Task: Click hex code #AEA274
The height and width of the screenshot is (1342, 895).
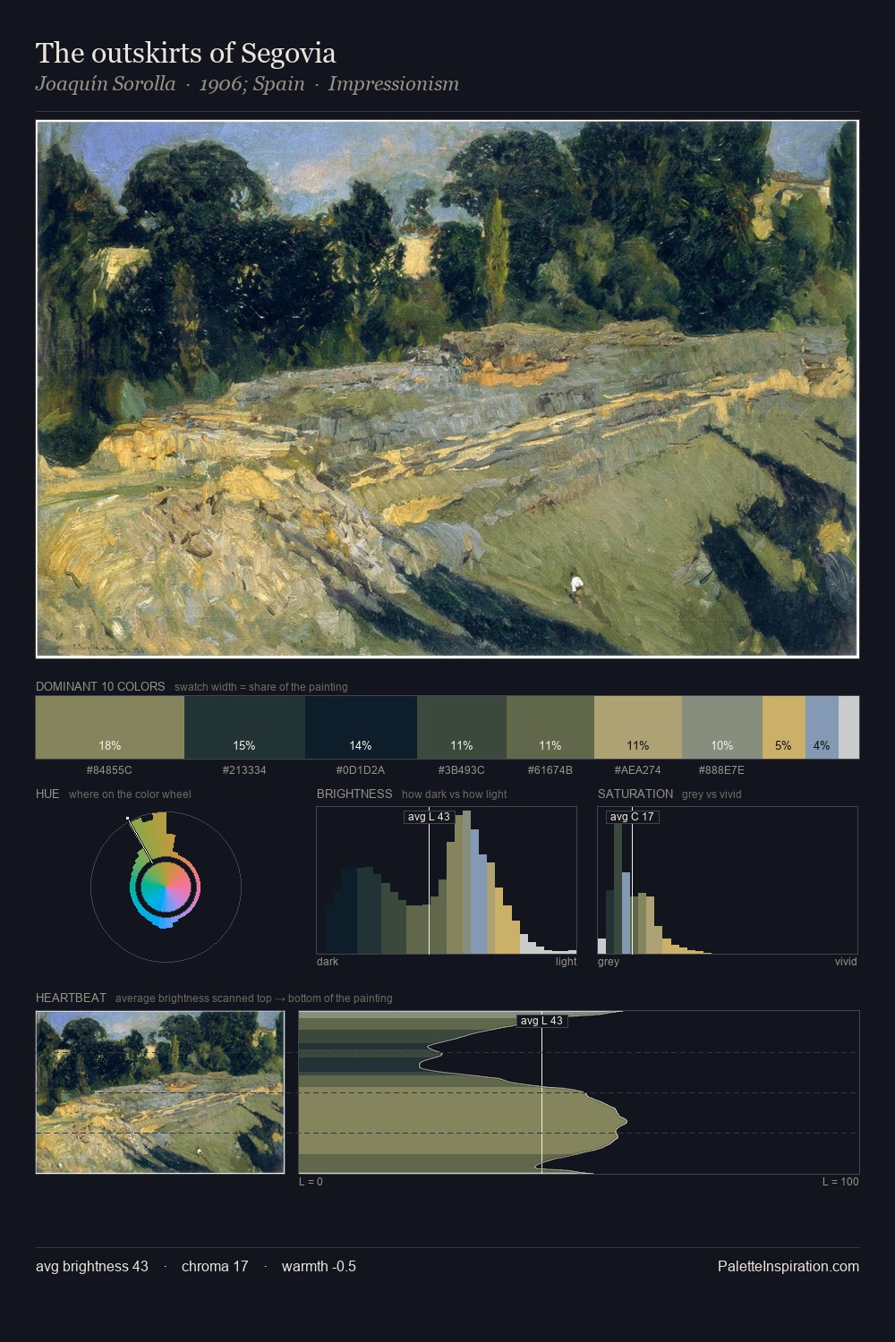Action: tap(638, 770)
